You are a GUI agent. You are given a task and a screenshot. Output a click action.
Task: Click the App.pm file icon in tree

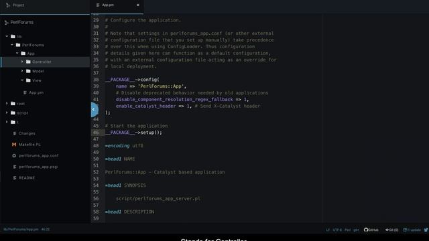pos(25,92)
